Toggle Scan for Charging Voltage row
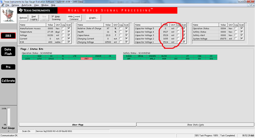 click(126, 42)
